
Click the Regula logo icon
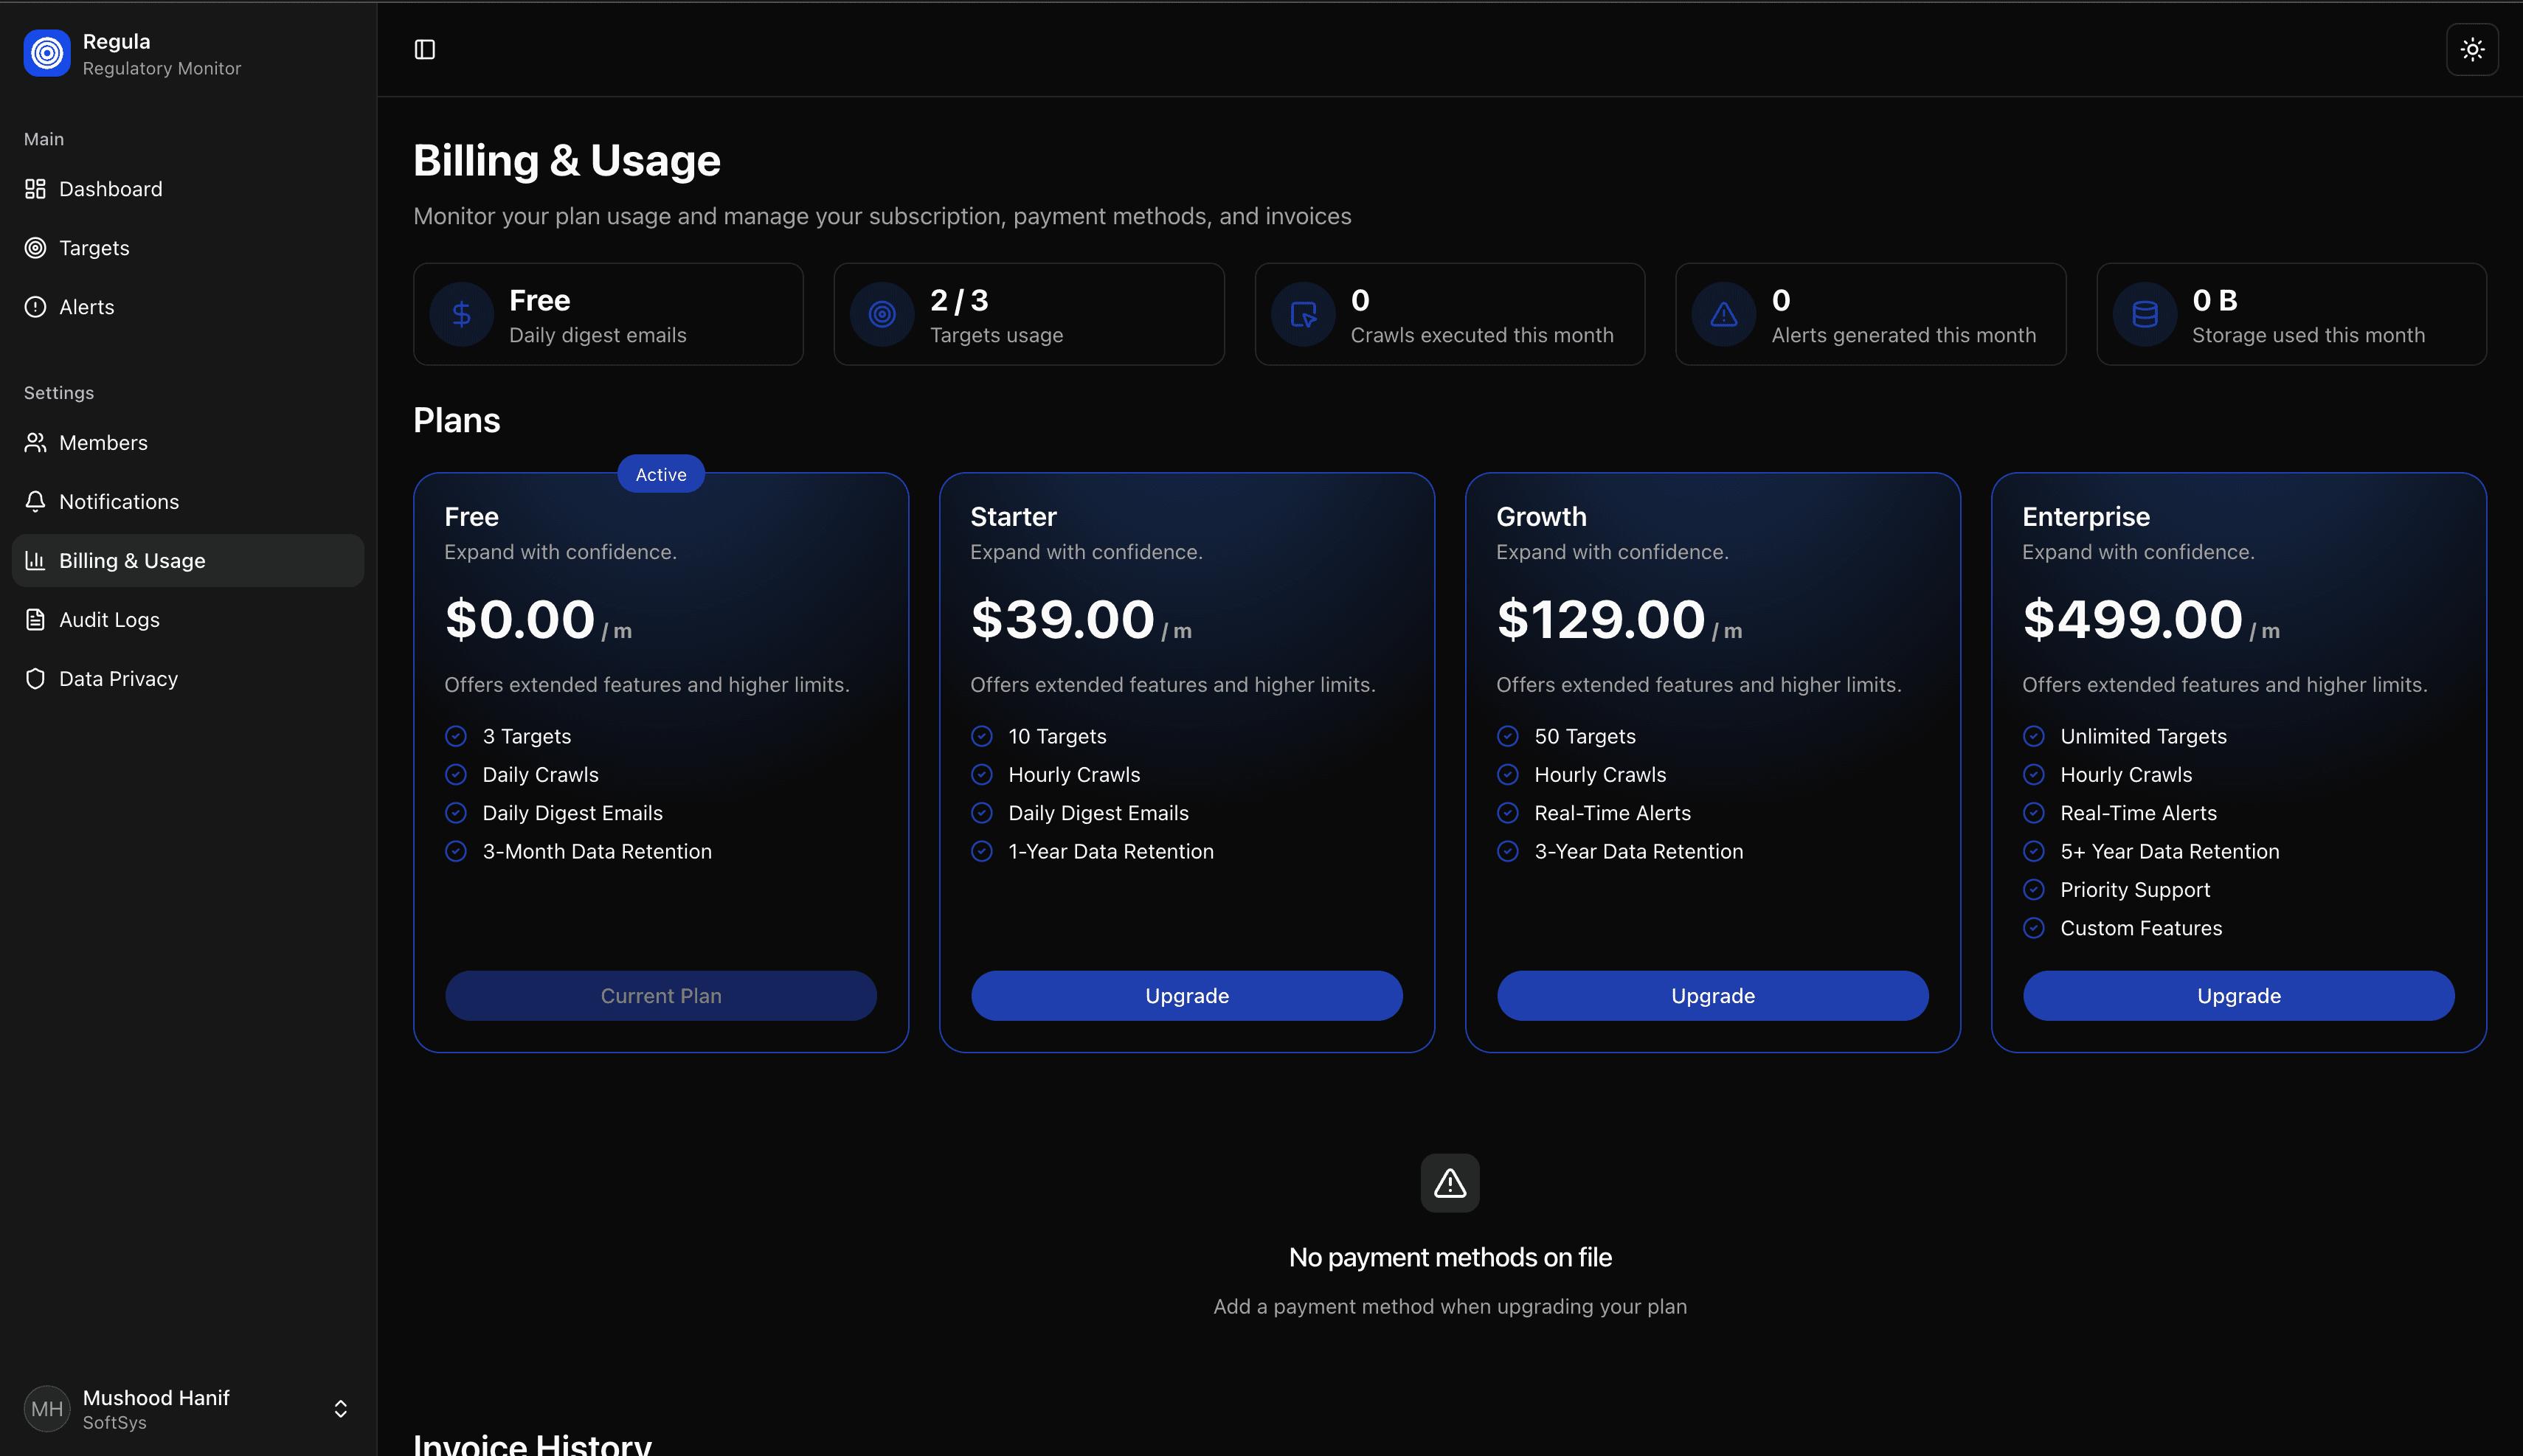[x=46, y=54]
